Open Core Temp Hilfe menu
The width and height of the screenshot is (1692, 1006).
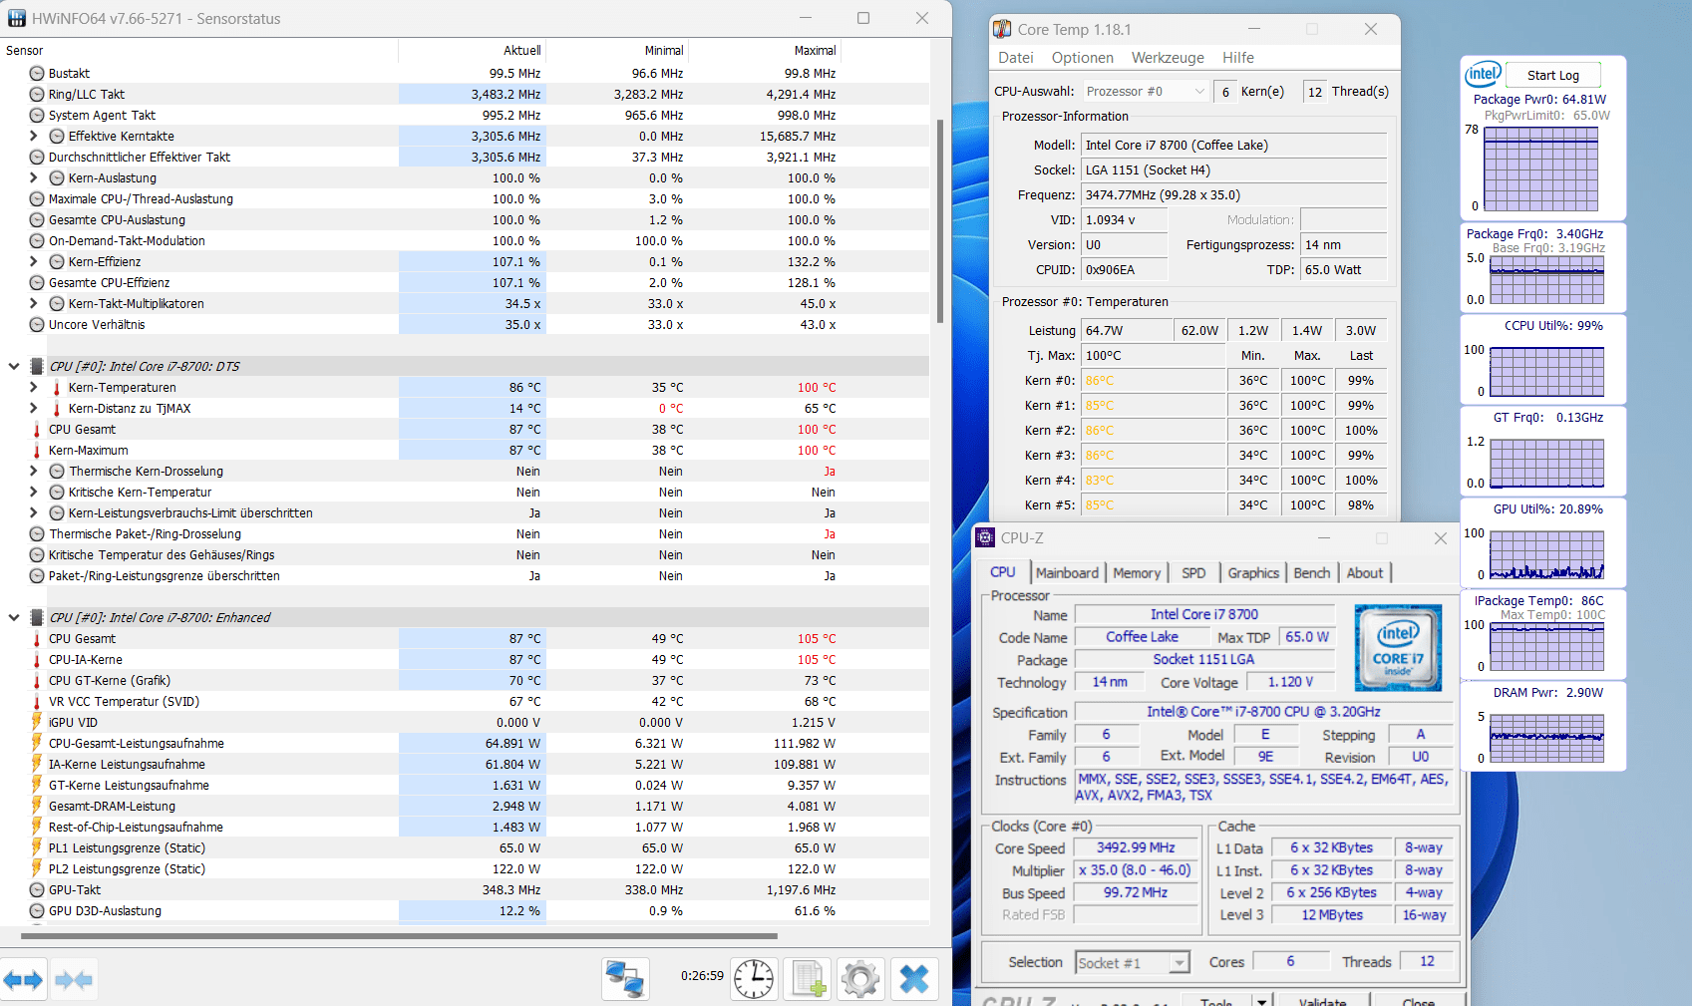[1238, 58]
